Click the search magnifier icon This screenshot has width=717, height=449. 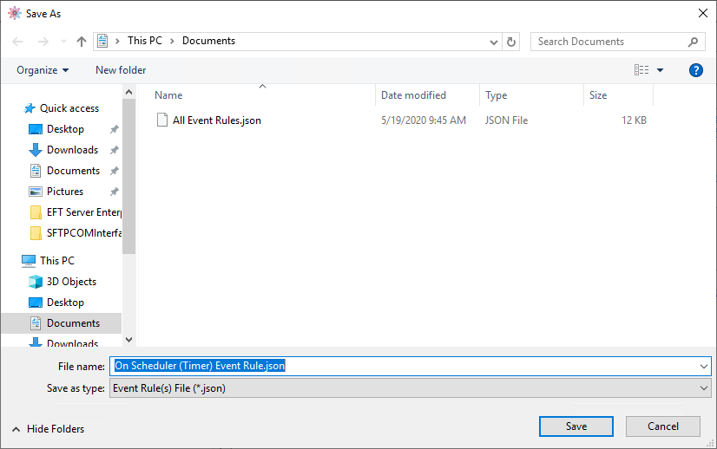(x=694, y=42)
